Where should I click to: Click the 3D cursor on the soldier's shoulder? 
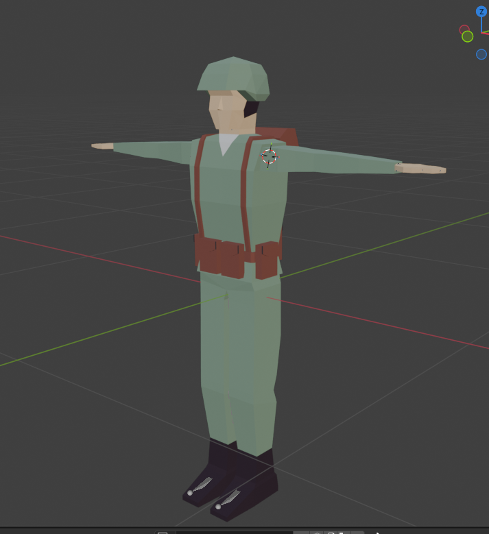[x=270, y=156]
